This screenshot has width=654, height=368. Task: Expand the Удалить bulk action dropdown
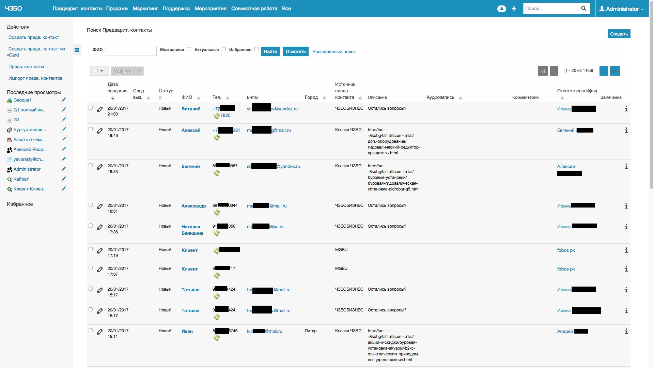pyautogui.click(x=139, y=71)
